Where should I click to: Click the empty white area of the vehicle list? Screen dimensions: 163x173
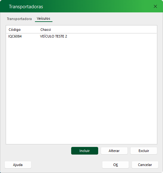81,90
